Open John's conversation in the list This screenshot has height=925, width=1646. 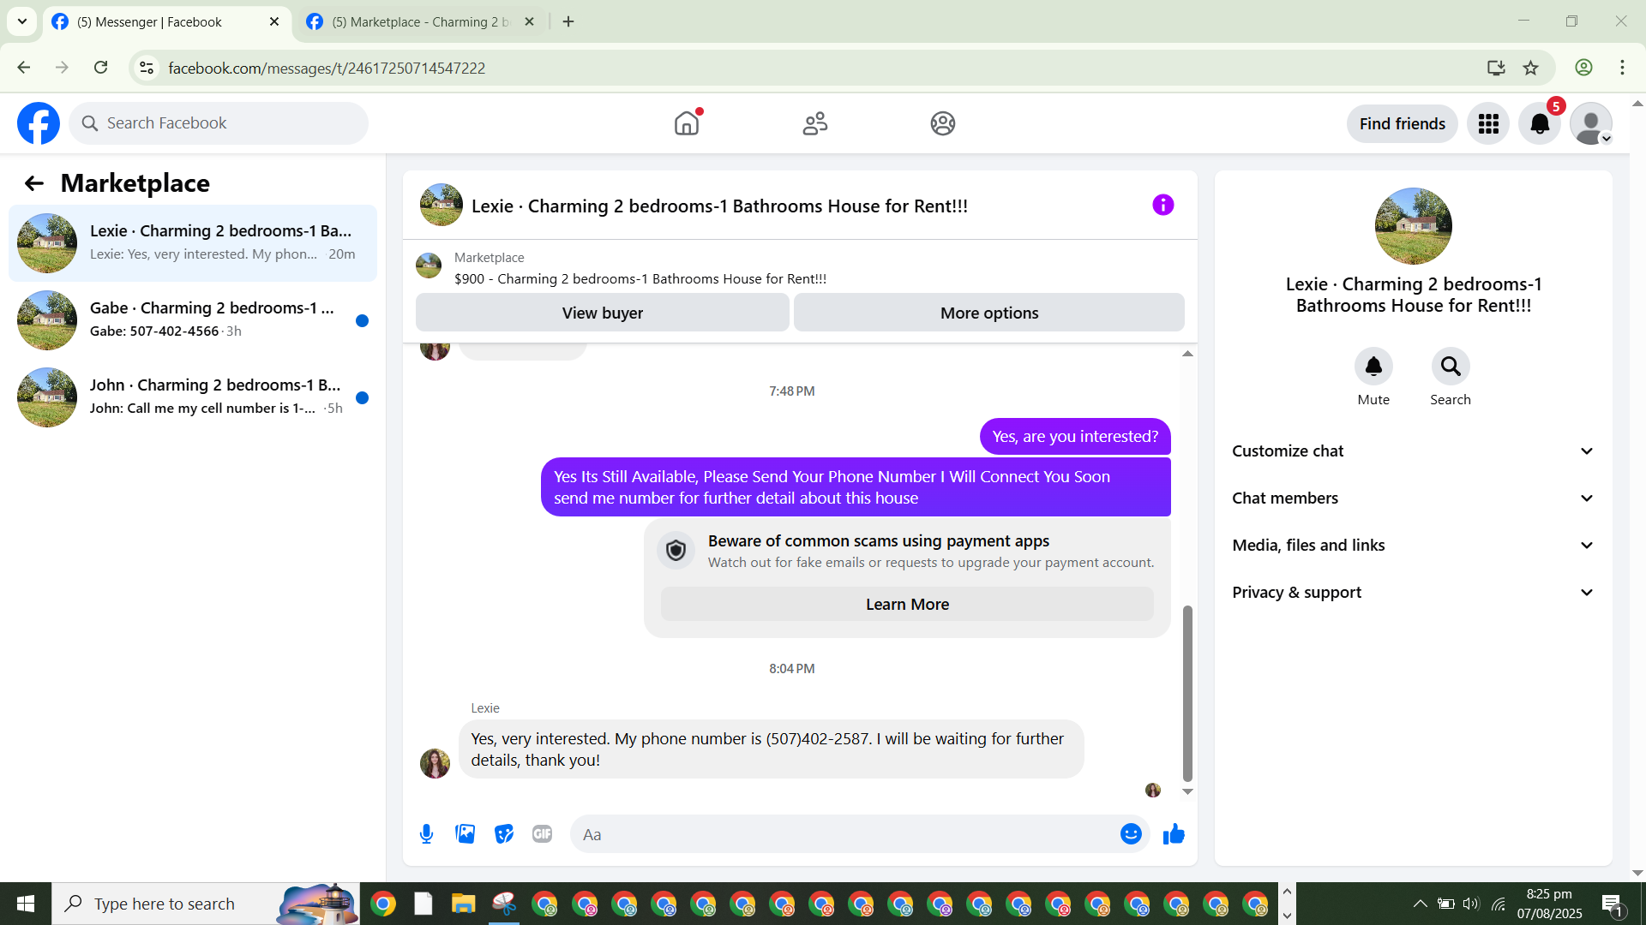coord(193,397)
